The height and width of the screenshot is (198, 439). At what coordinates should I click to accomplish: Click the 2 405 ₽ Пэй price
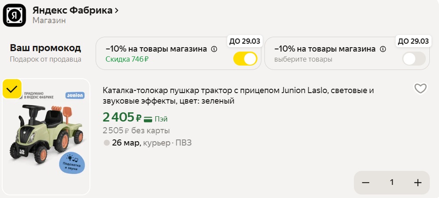pos(122,118)
